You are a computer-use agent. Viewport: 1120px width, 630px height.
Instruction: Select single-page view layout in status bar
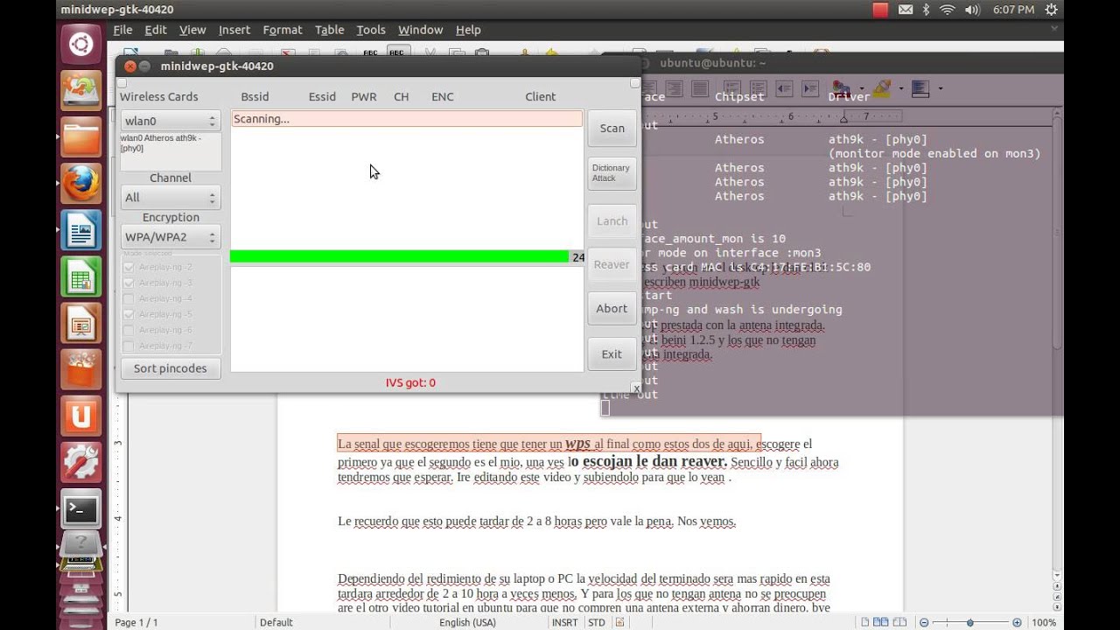tap(865, 622)
